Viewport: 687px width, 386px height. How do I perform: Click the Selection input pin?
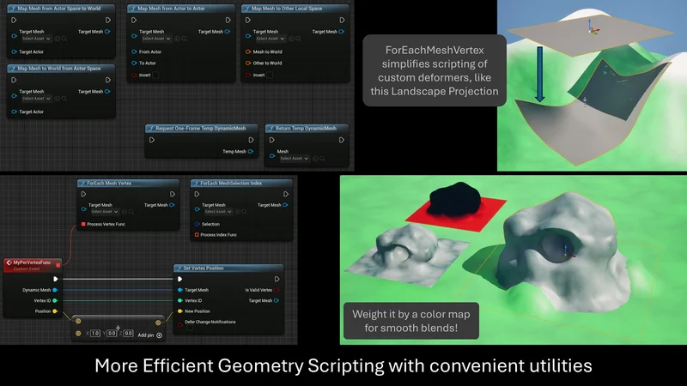click(x=197, y=224)
